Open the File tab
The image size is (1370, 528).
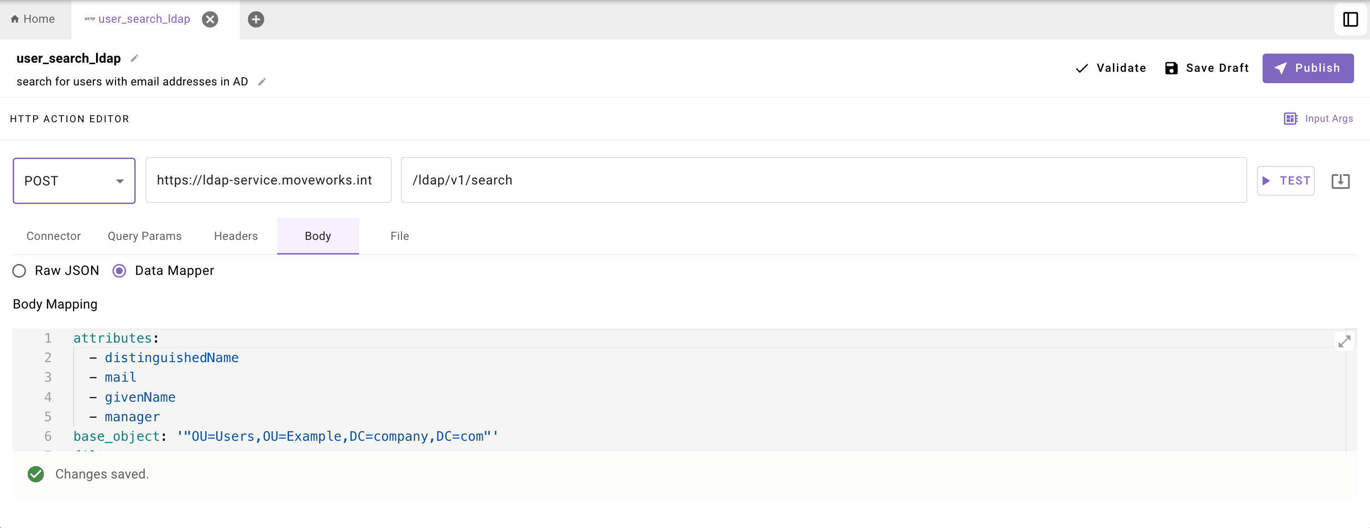coord(400,236)
